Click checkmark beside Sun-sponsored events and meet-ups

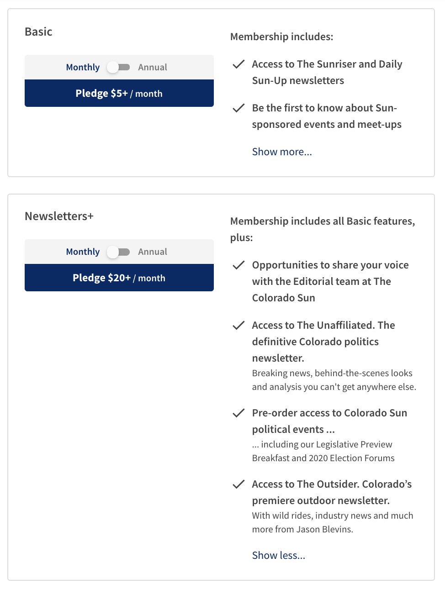pyautogui.click(x=238, y=108)
